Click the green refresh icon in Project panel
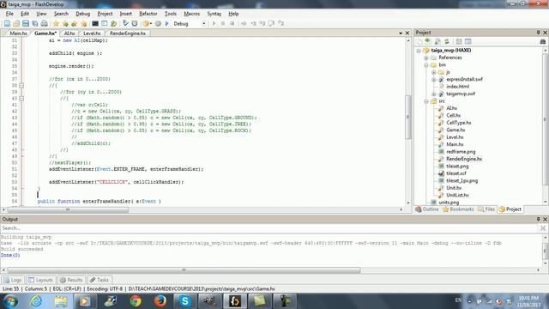The image size is (549, 309). 447,41
